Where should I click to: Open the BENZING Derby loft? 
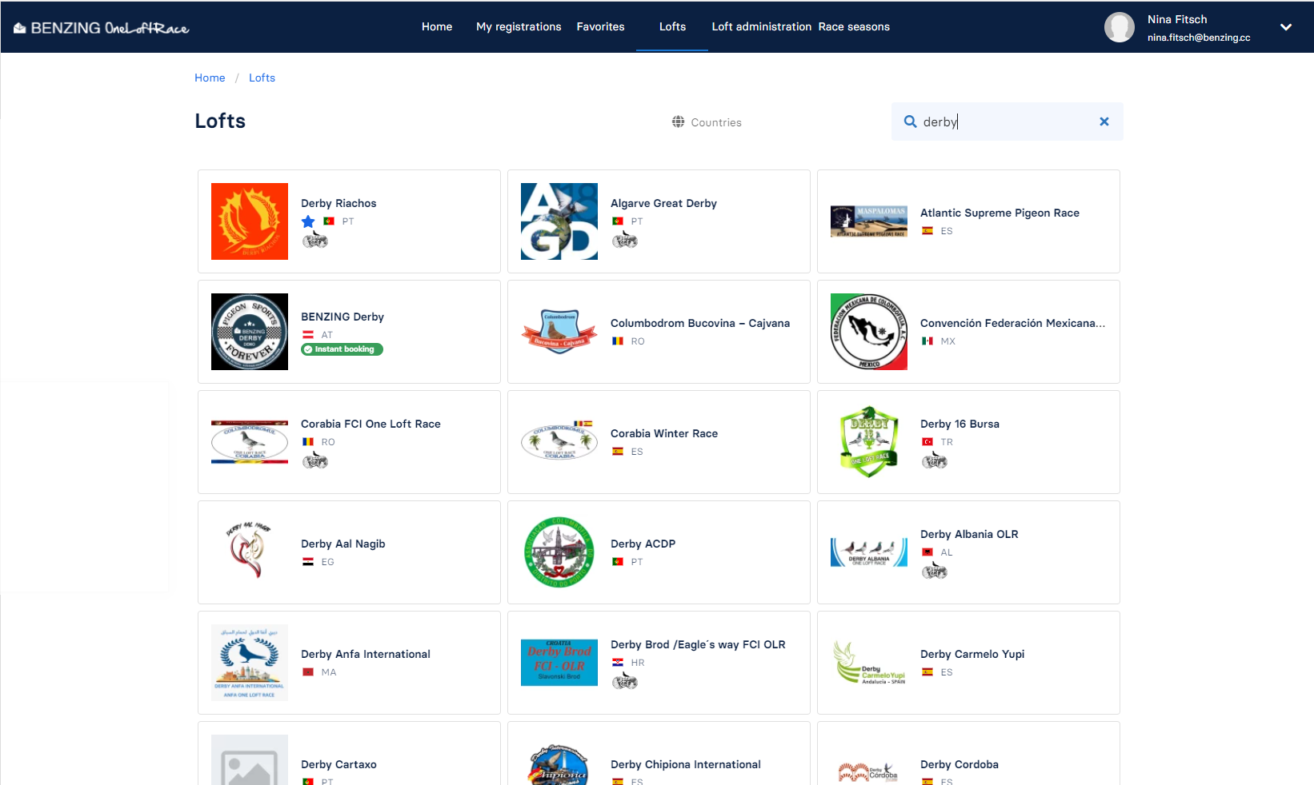pos(343,317)
